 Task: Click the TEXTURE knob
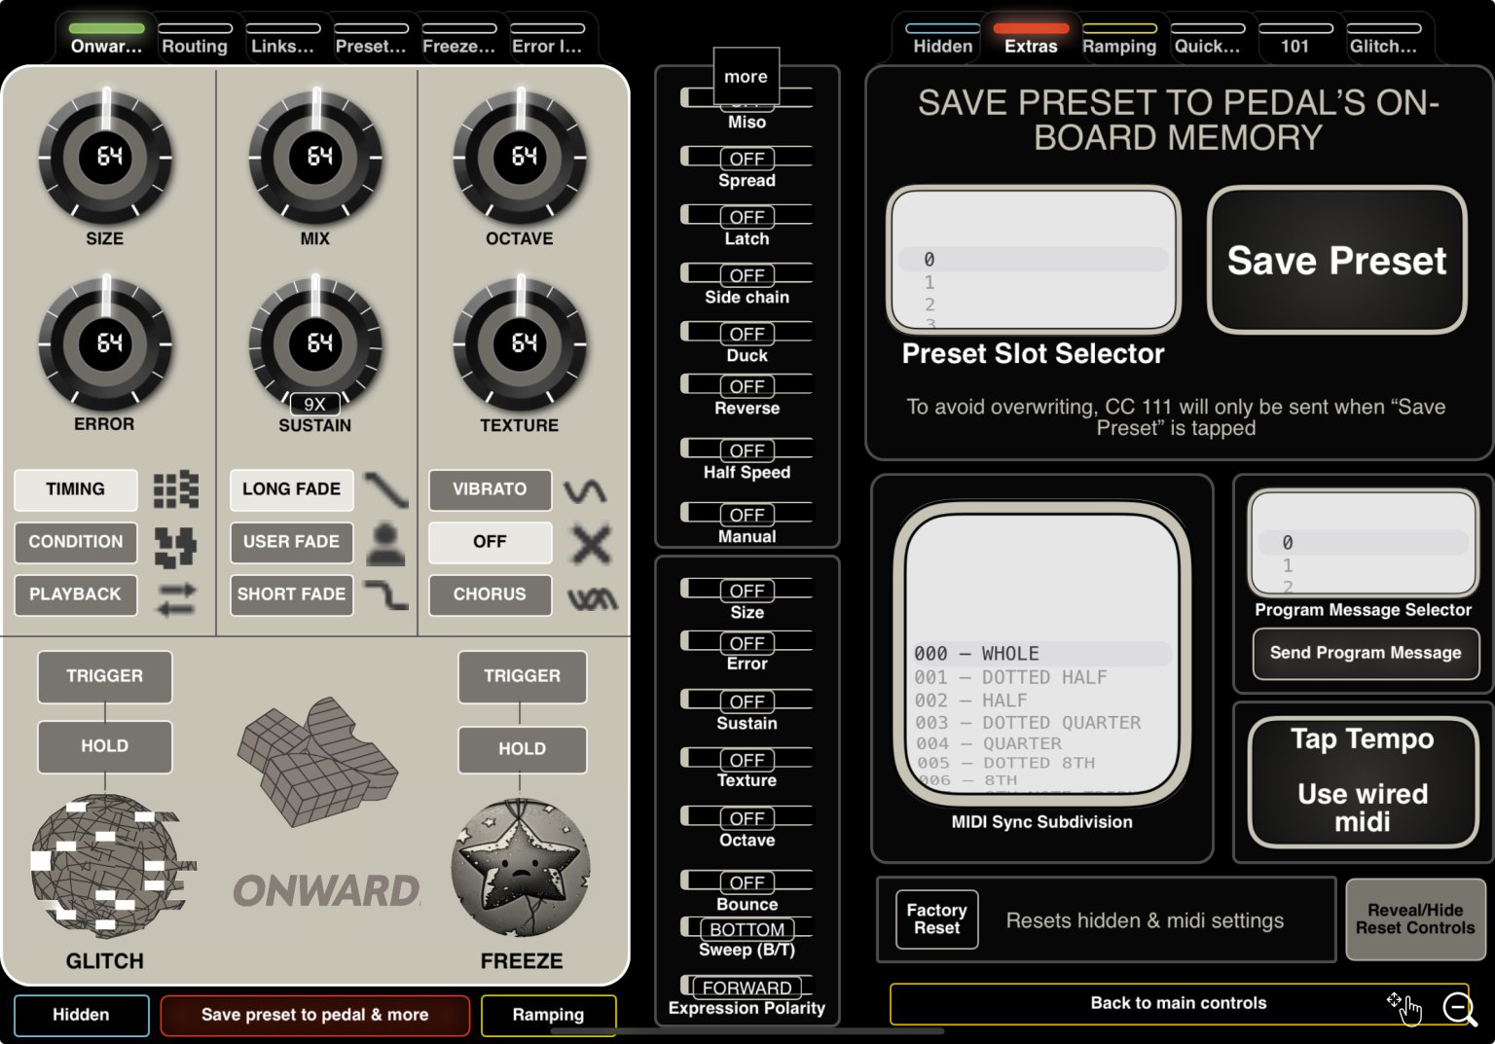(520, 342)
